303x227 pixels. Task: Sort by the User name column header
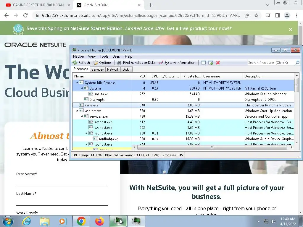click(x=222, y=76)
